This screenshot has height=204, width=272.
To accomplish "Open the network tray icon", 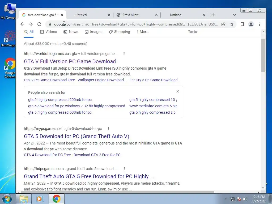I will [232, 199].
